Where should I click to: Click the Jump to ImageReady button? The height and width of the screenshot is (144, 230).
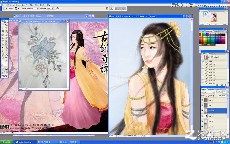pos(4,76)
